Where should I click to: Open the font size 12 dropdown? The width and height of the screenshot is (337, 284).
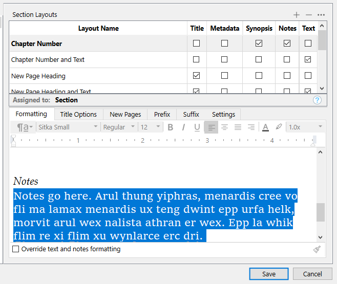151,127
